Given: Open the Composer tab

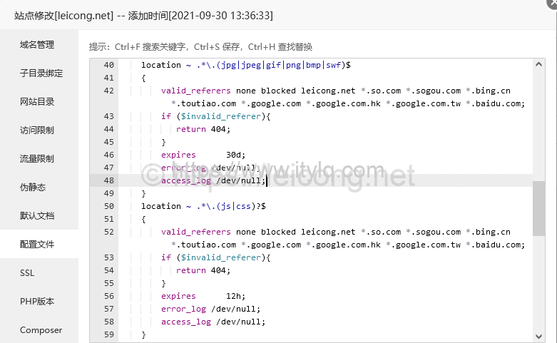Looking at the screenshot, I should pos(41,330).
